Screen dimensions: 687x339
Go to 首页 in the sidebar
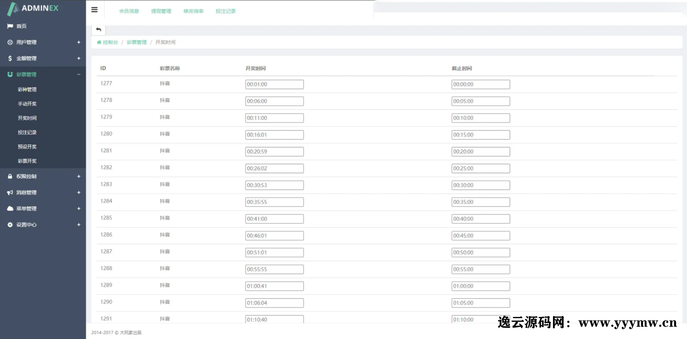tap(21, 26)
